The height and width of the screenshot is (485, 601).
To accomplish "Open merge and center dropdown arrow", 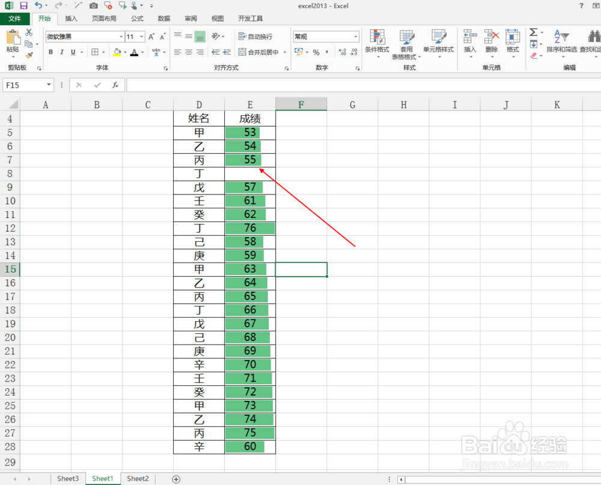I will tap(285, 52).
